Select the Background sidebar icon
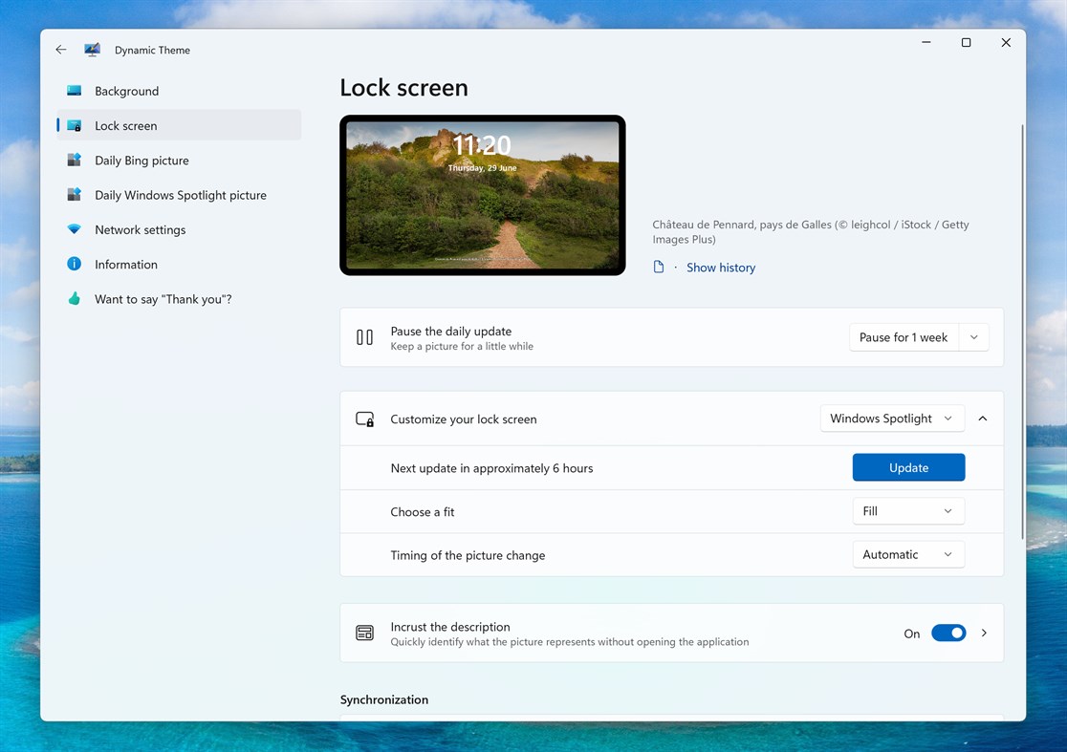 point(74,91)
